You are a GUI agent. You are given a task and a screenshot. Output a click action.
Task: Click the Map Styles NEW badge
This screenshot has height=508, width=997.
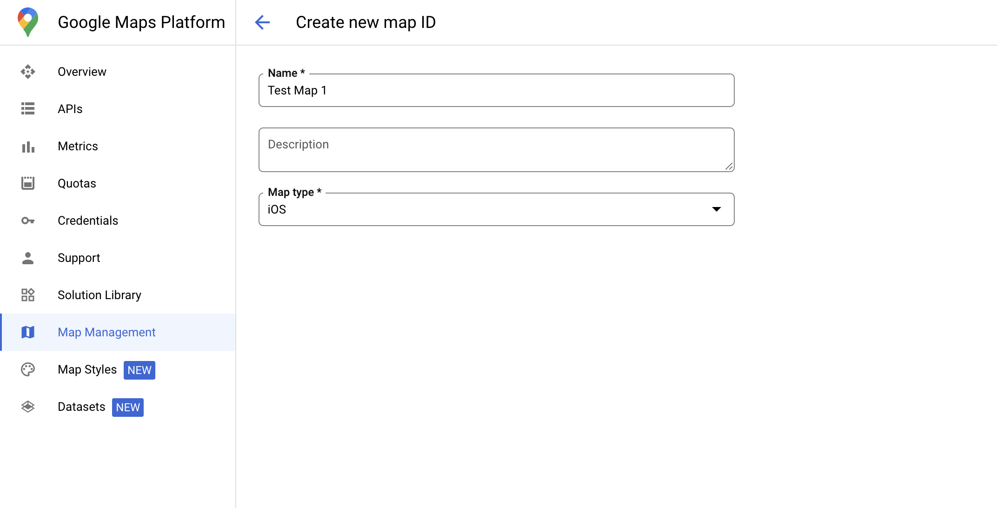click(x=139, y=370)
